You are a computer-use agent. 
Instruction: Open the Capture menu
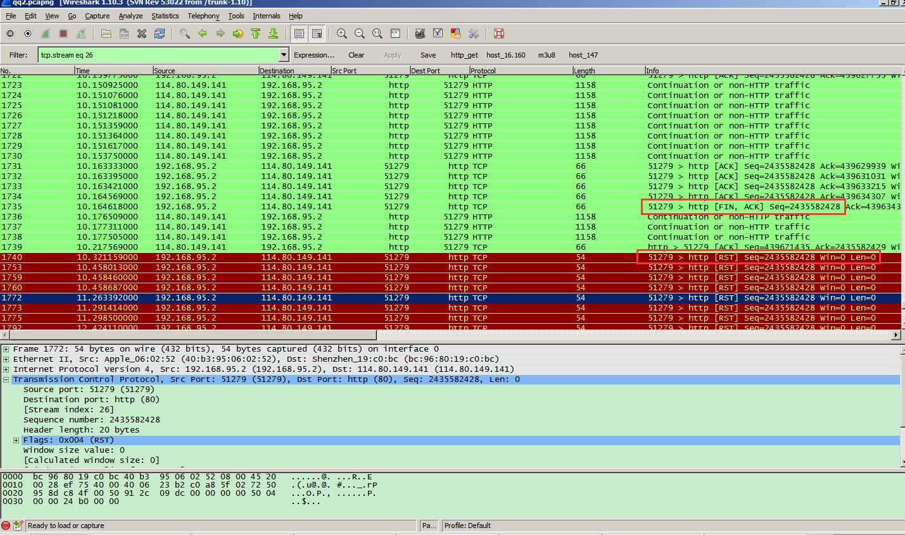coord(98,16)
